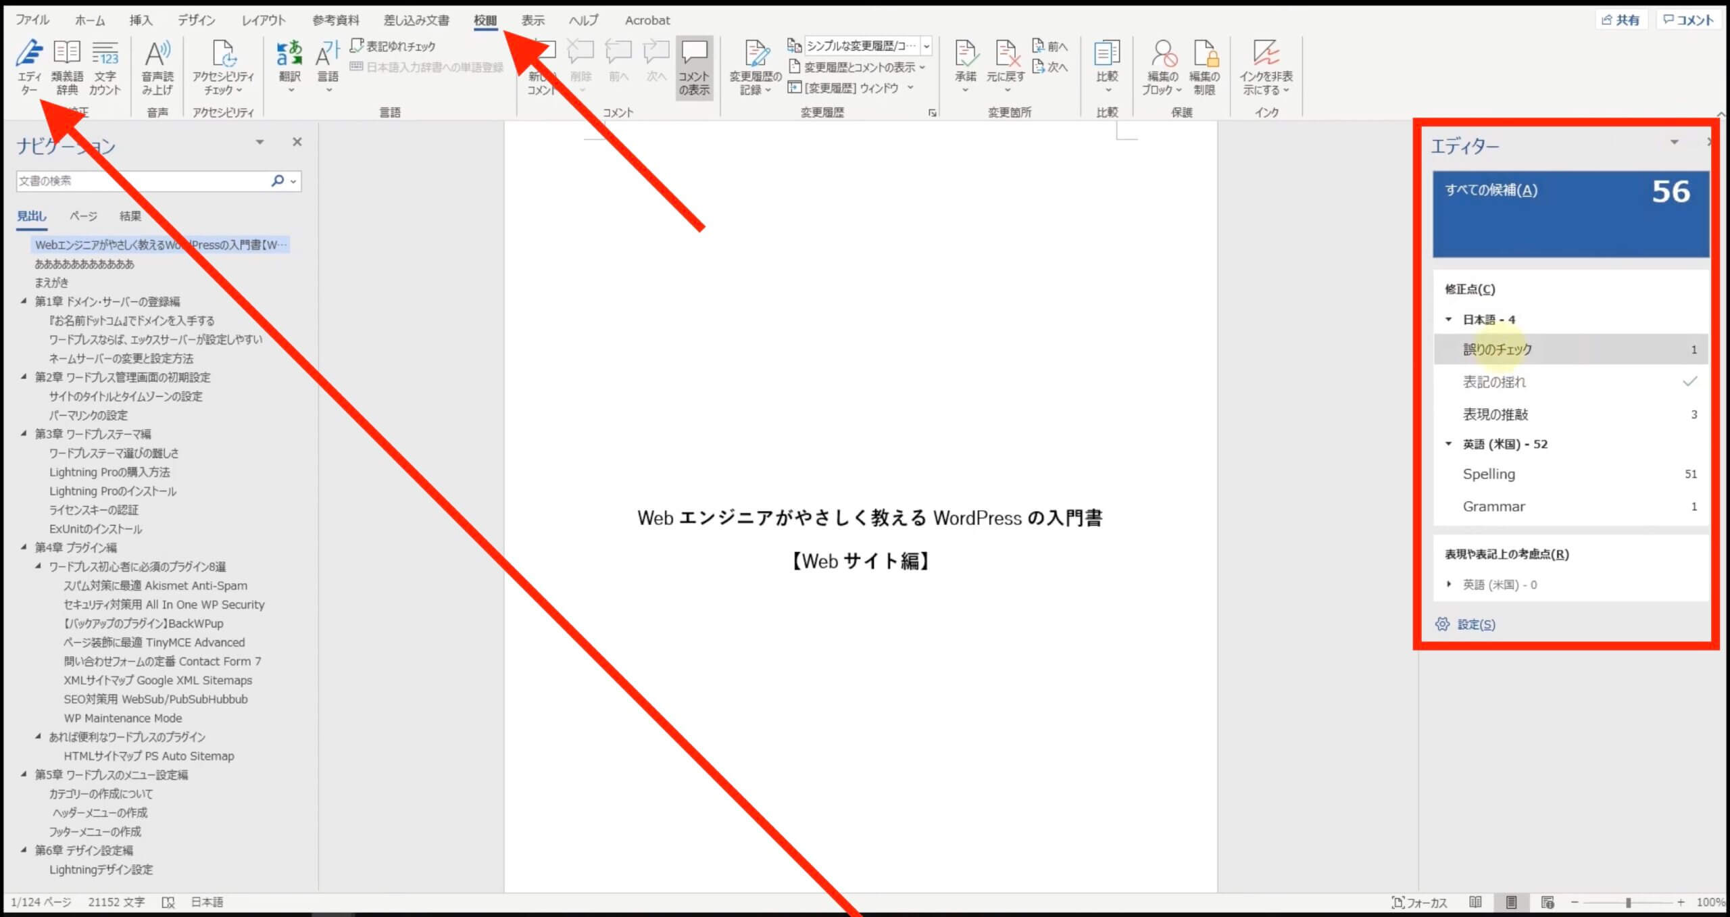Screen dimensions: 1730x917
Task: Open Editor 設定(S) settings link
Action: 1476,624
